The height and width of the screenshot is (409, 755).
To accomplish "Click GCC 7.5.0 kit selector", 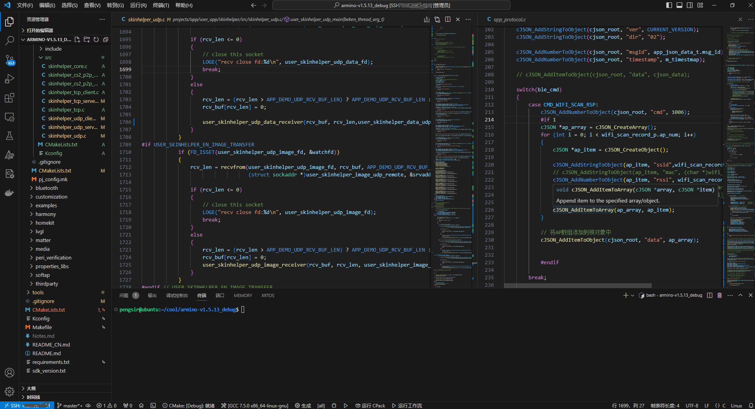I will (255, 405).
